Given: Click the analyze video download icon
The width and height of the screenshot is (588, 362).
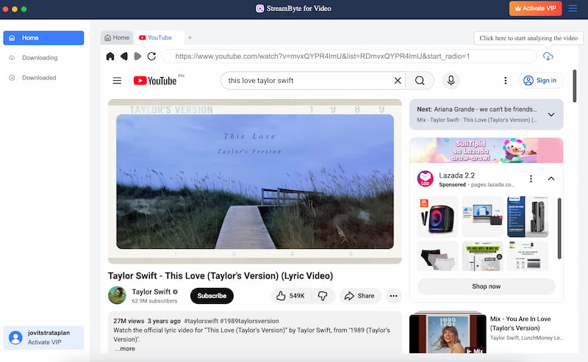Looking at the screenshot, I should [548, 57].
